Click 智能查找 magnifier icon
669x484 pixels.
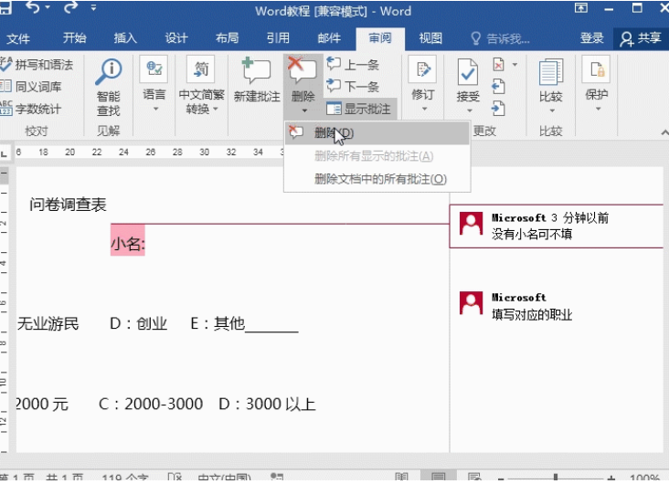pos(109,71)
